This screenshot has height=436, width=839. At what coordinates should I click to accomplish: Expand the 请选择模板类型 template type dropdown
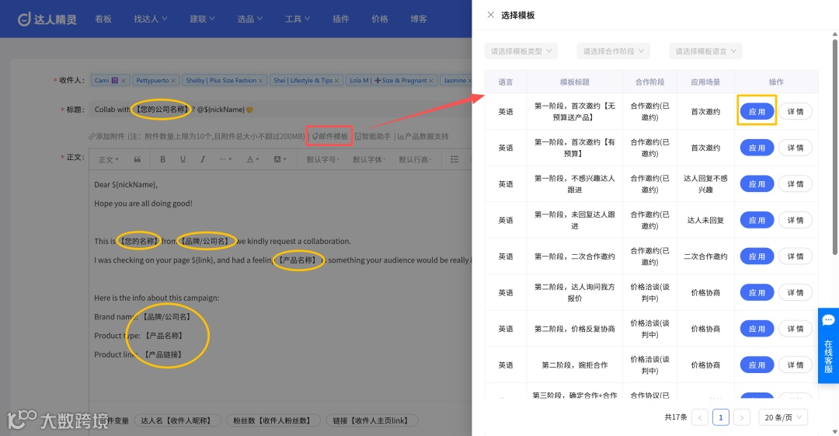point(521,51)
